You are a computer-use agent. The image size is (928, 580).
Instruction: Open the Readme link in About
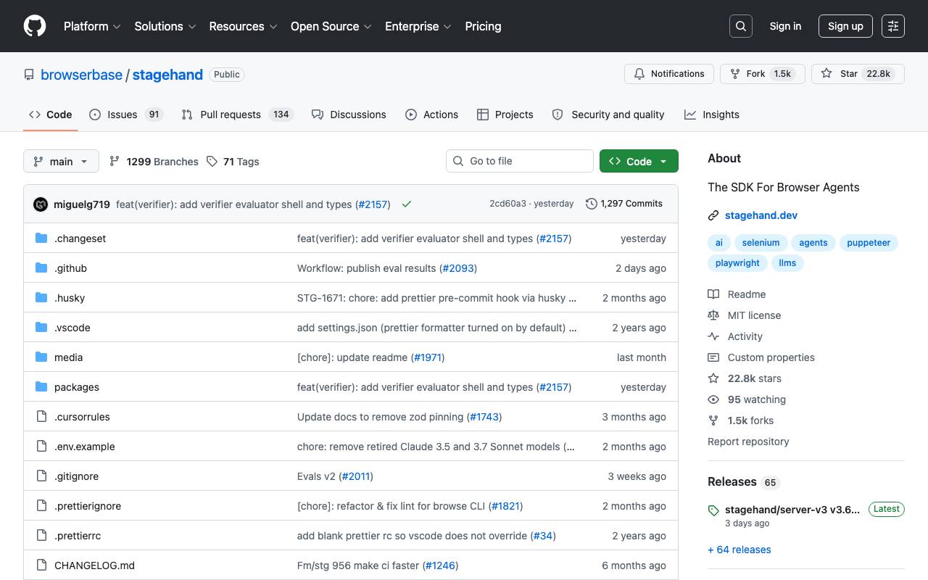pos(737,294)
